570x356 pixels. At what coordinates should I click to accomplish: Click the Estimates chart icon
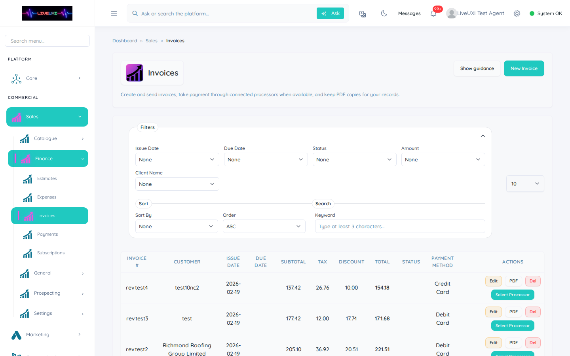[27, 179]
